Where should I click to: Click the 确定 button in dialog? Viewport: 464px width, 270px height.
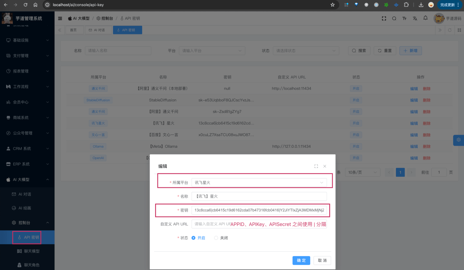301,260
